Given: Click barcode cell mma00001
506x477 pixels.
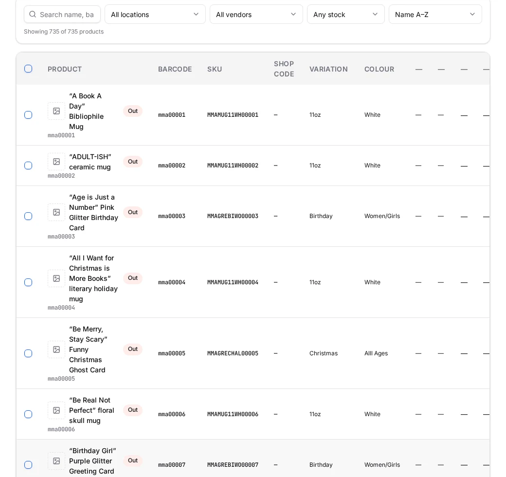Looking at the screenshot, I should [172, 115].
